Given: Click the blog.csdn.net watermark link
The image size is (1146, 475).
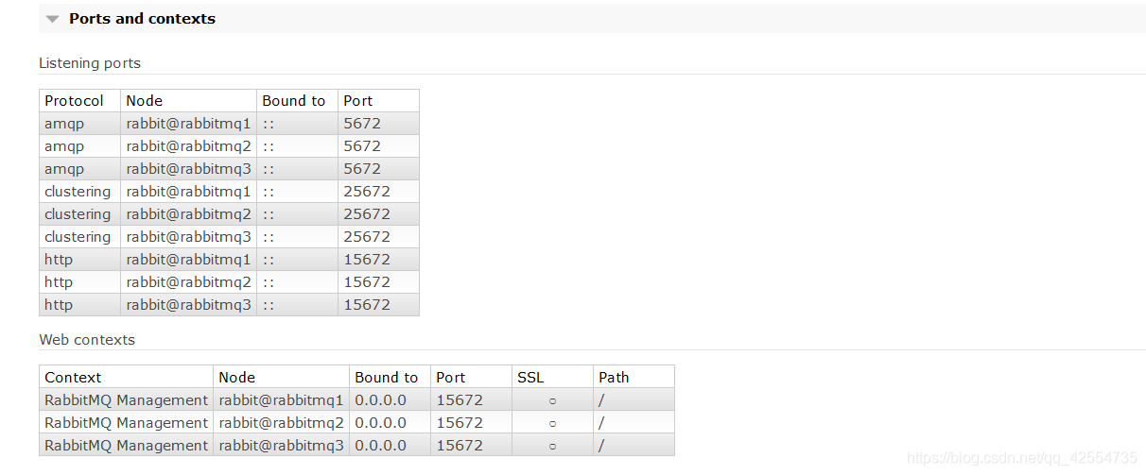Looking at the screenshot, I should pyautogui.click(x=1021, y=459).
